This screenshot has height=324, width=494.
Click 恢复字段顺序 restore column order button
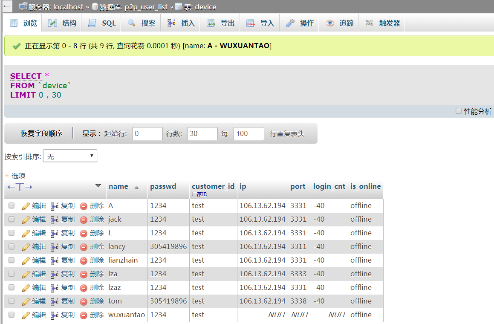(x=42, y=133)
